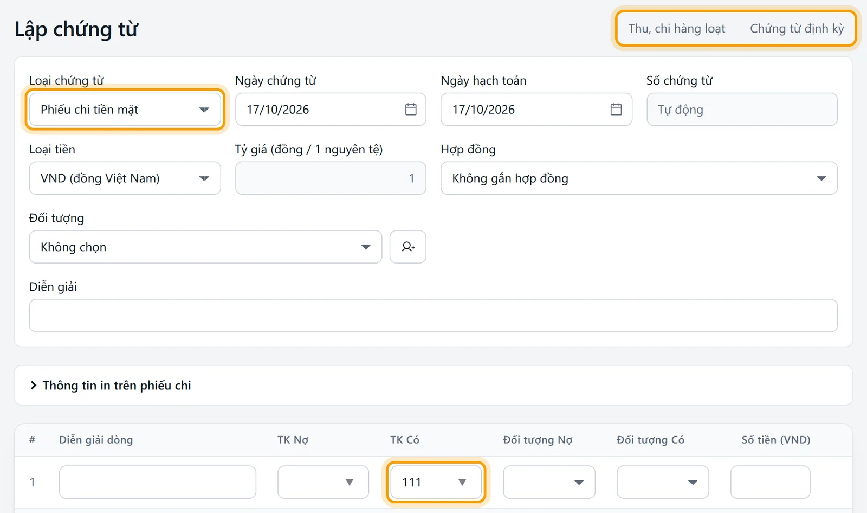The image size is (867, 513).
Task: Open TK Có dropdown showing 111
Action: point(436,482)
